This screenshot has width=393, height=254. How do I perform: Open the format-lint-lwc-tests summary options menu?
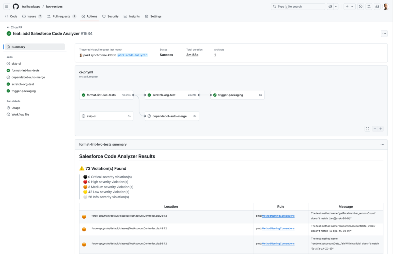tap(382, 145)
